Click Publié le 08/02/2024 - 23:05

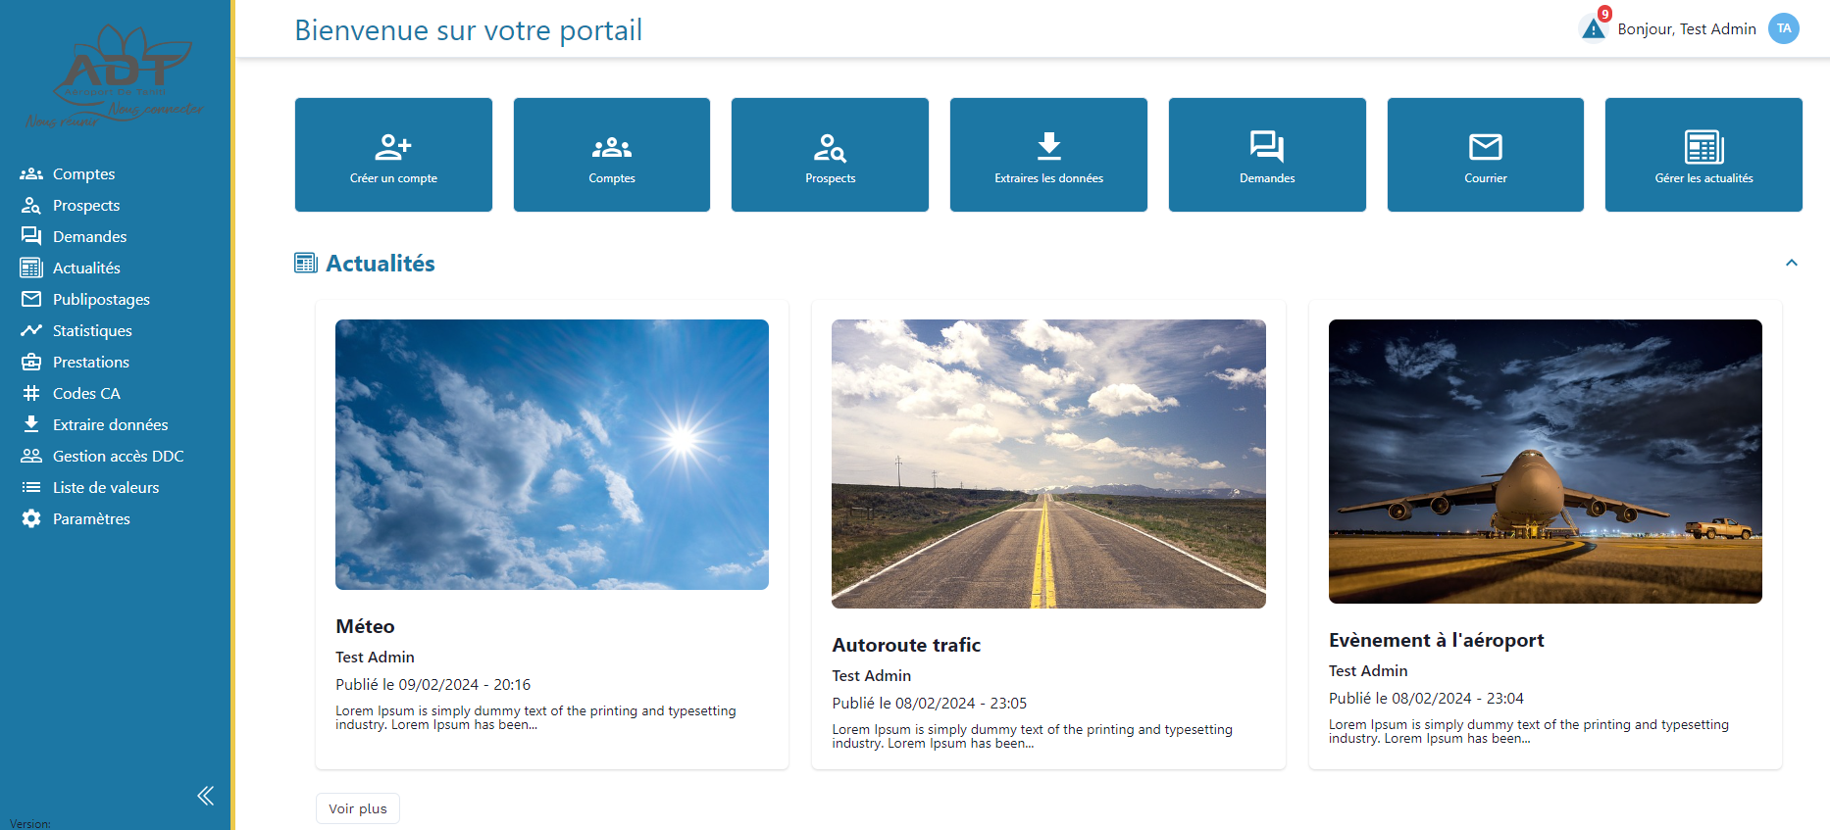click(x=929, y=704)
